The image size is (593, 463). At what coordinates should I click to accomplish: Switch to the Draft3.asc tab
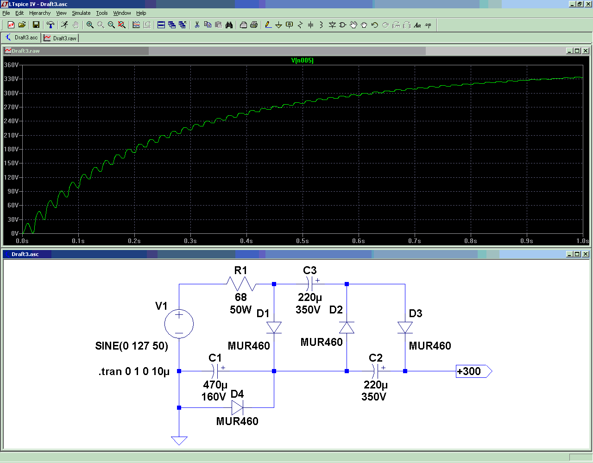click(x=22, y=38)
